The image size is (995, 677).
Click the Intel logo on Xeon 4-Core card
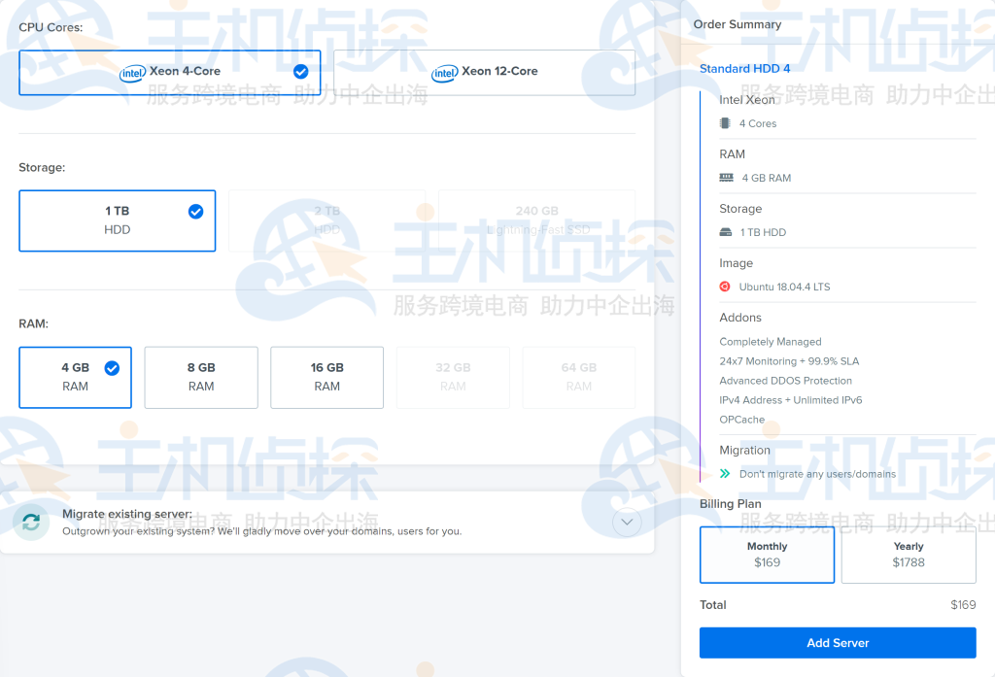click(x=131, y=72)
